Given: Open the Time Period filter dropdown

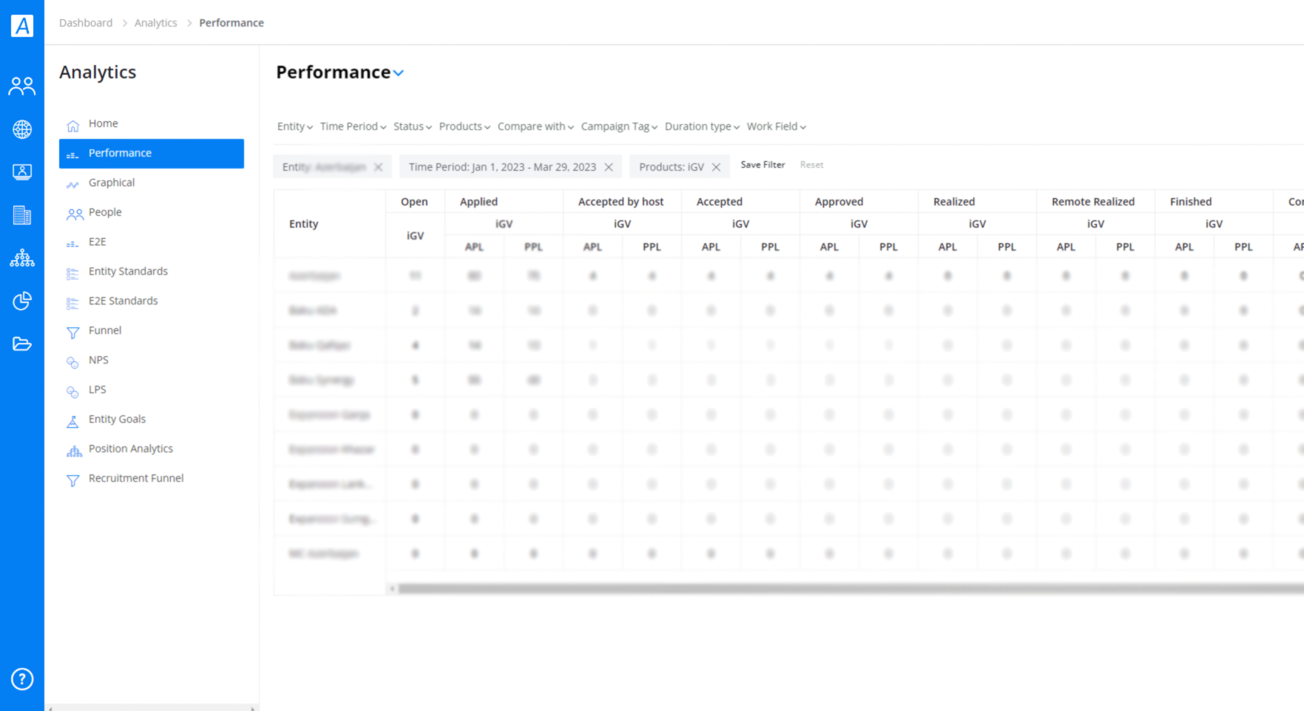Looking at the screenshot, I should click(x=353, y=126).
